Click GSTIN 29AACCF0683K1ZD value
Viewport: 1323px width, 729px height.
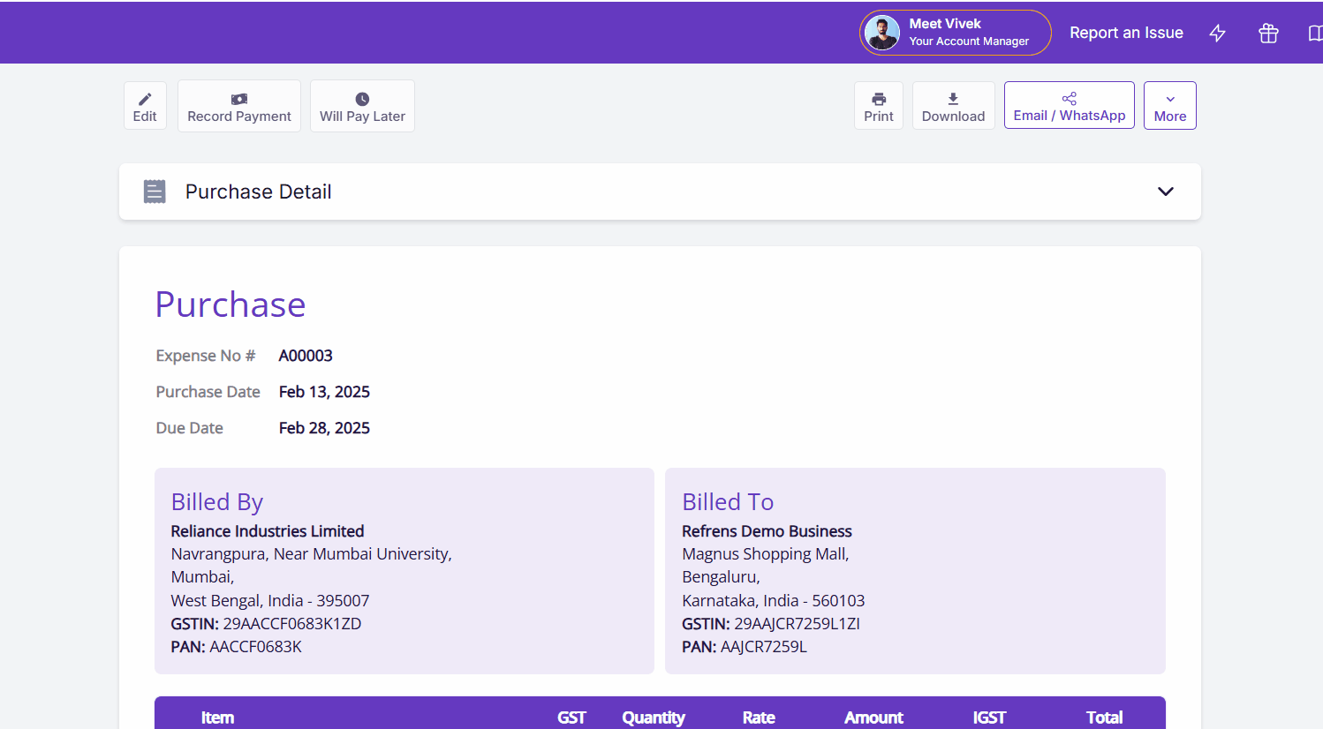[x=292, y=624]
